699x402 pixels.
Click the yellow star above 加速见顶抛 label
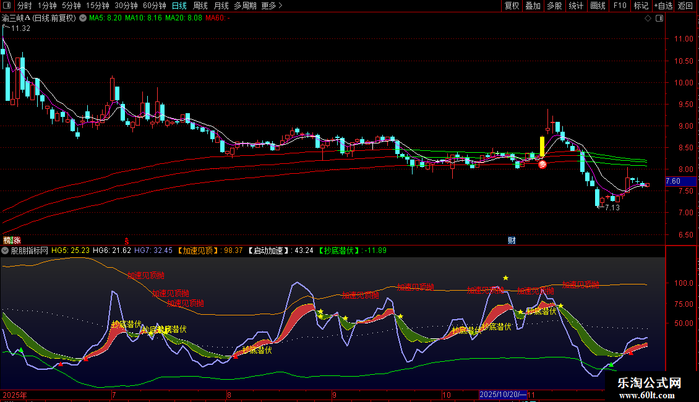[505, 278]
